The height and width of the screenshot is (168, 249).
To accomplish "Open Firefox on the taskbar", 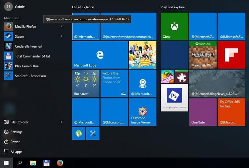I will tap(60, 163).
